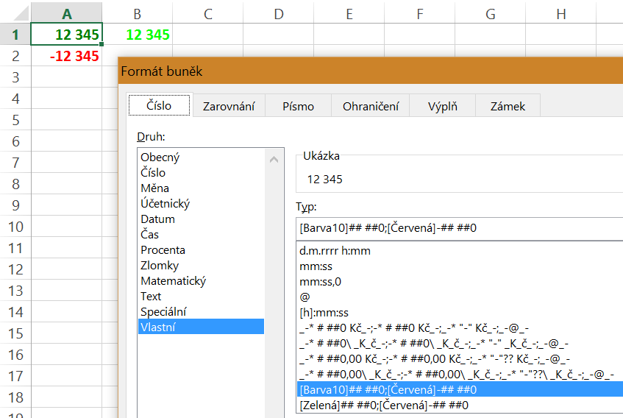Go to the Výplň tab
This screenshot has width=623, height=418.
click(x=442, y=106)
